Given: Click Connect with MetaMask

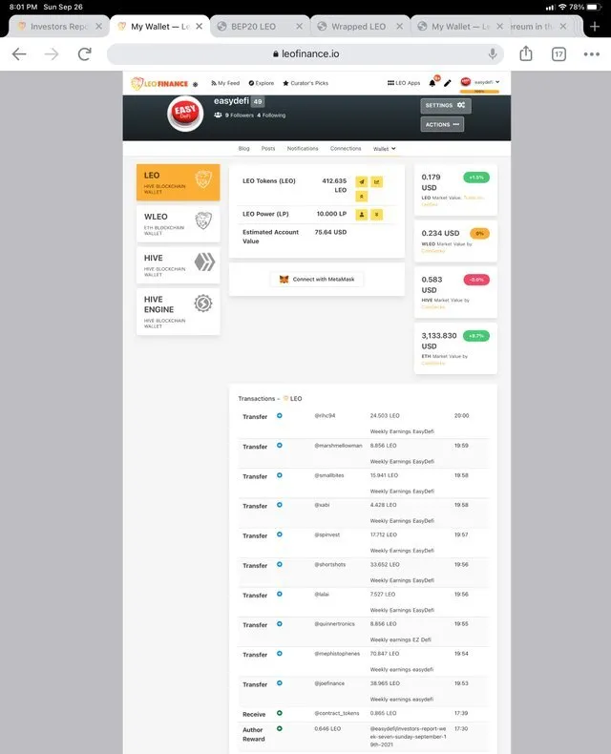Looking at the screenshot, I should [x=317, y=280].
